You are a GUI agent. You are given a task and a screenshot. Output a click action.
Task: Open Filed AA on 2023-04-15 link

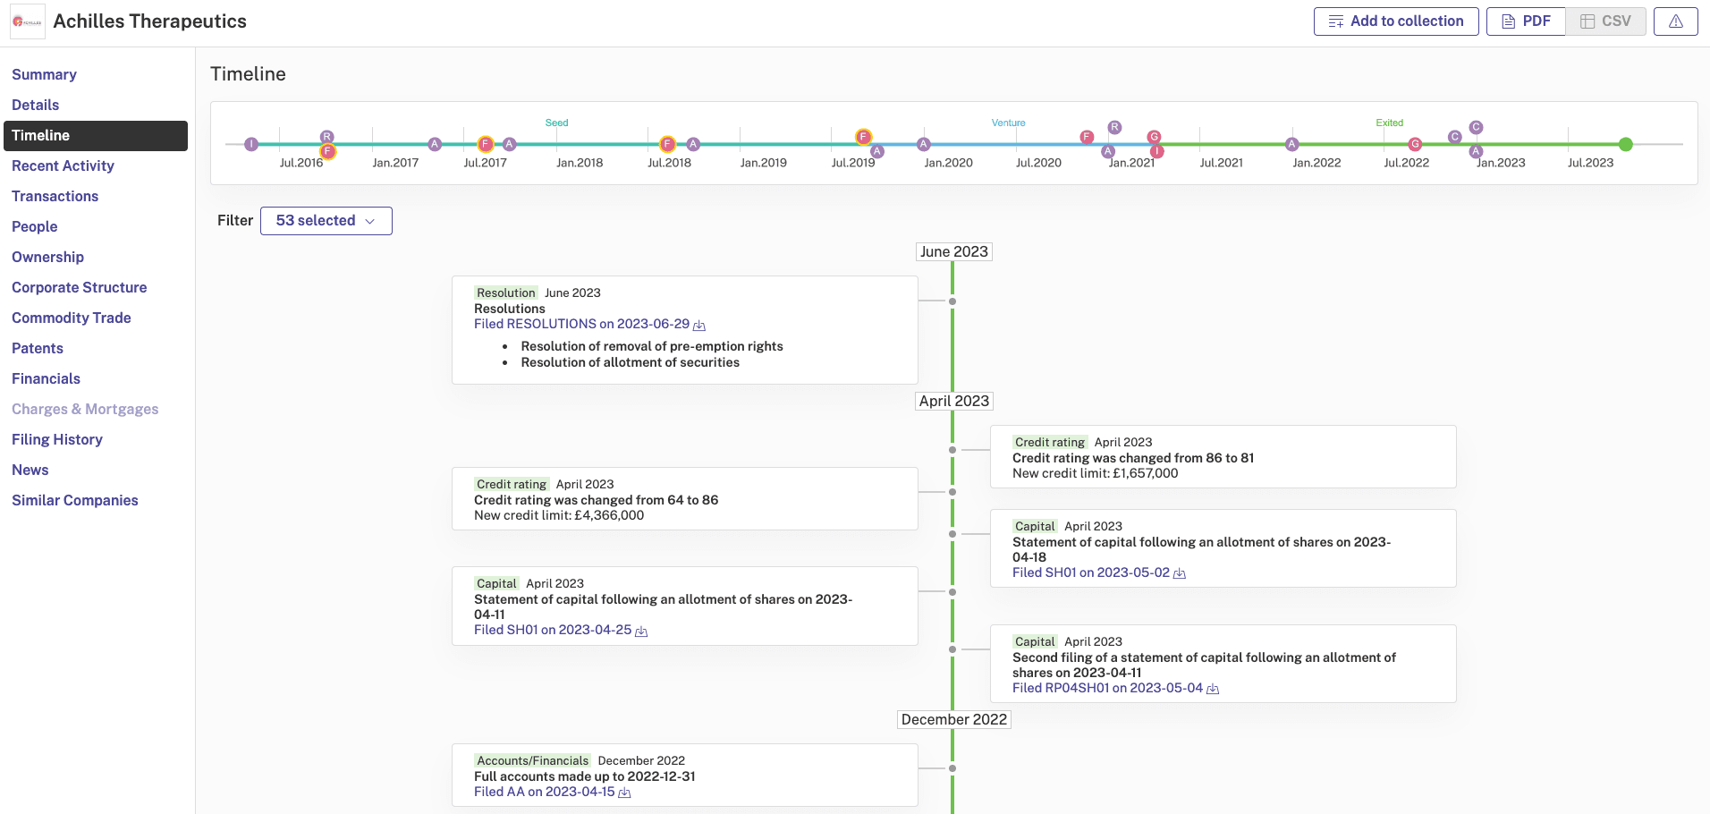pyautogui.click(x=544, y=792)
